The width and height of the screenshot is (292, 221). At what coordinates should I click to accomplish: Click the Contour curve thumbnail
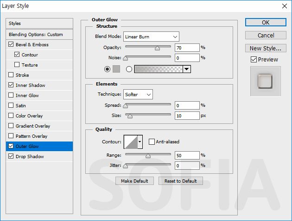tap(131, 142)
